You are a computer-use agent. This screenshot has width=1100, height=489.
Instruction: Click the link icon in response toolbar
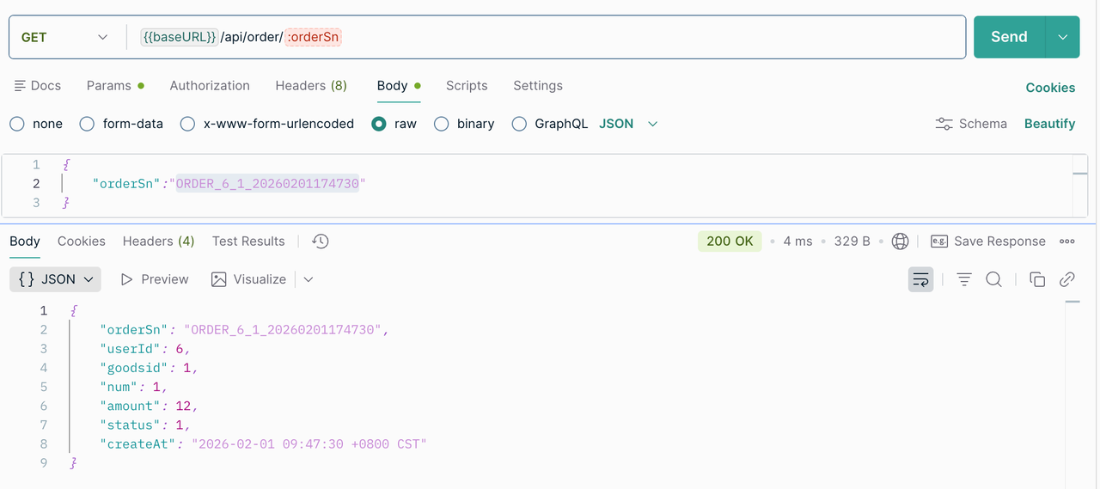tap(1067, 279)
